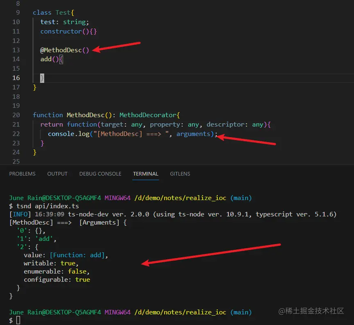Image resolution: width=354 pixels, height=325 pixels.
Task: Click 'property' parameter on line 21
Action: point(165,125)
